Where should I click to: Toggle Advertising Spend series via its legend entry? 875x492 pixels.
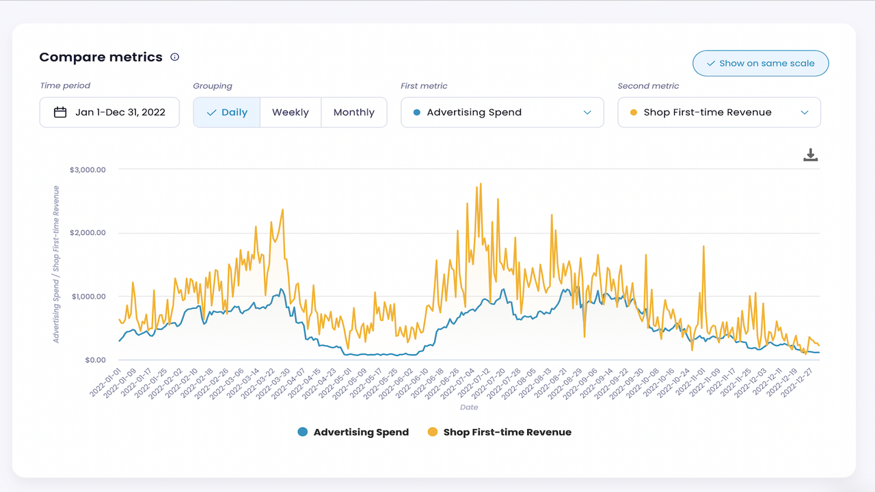[360, 432]
